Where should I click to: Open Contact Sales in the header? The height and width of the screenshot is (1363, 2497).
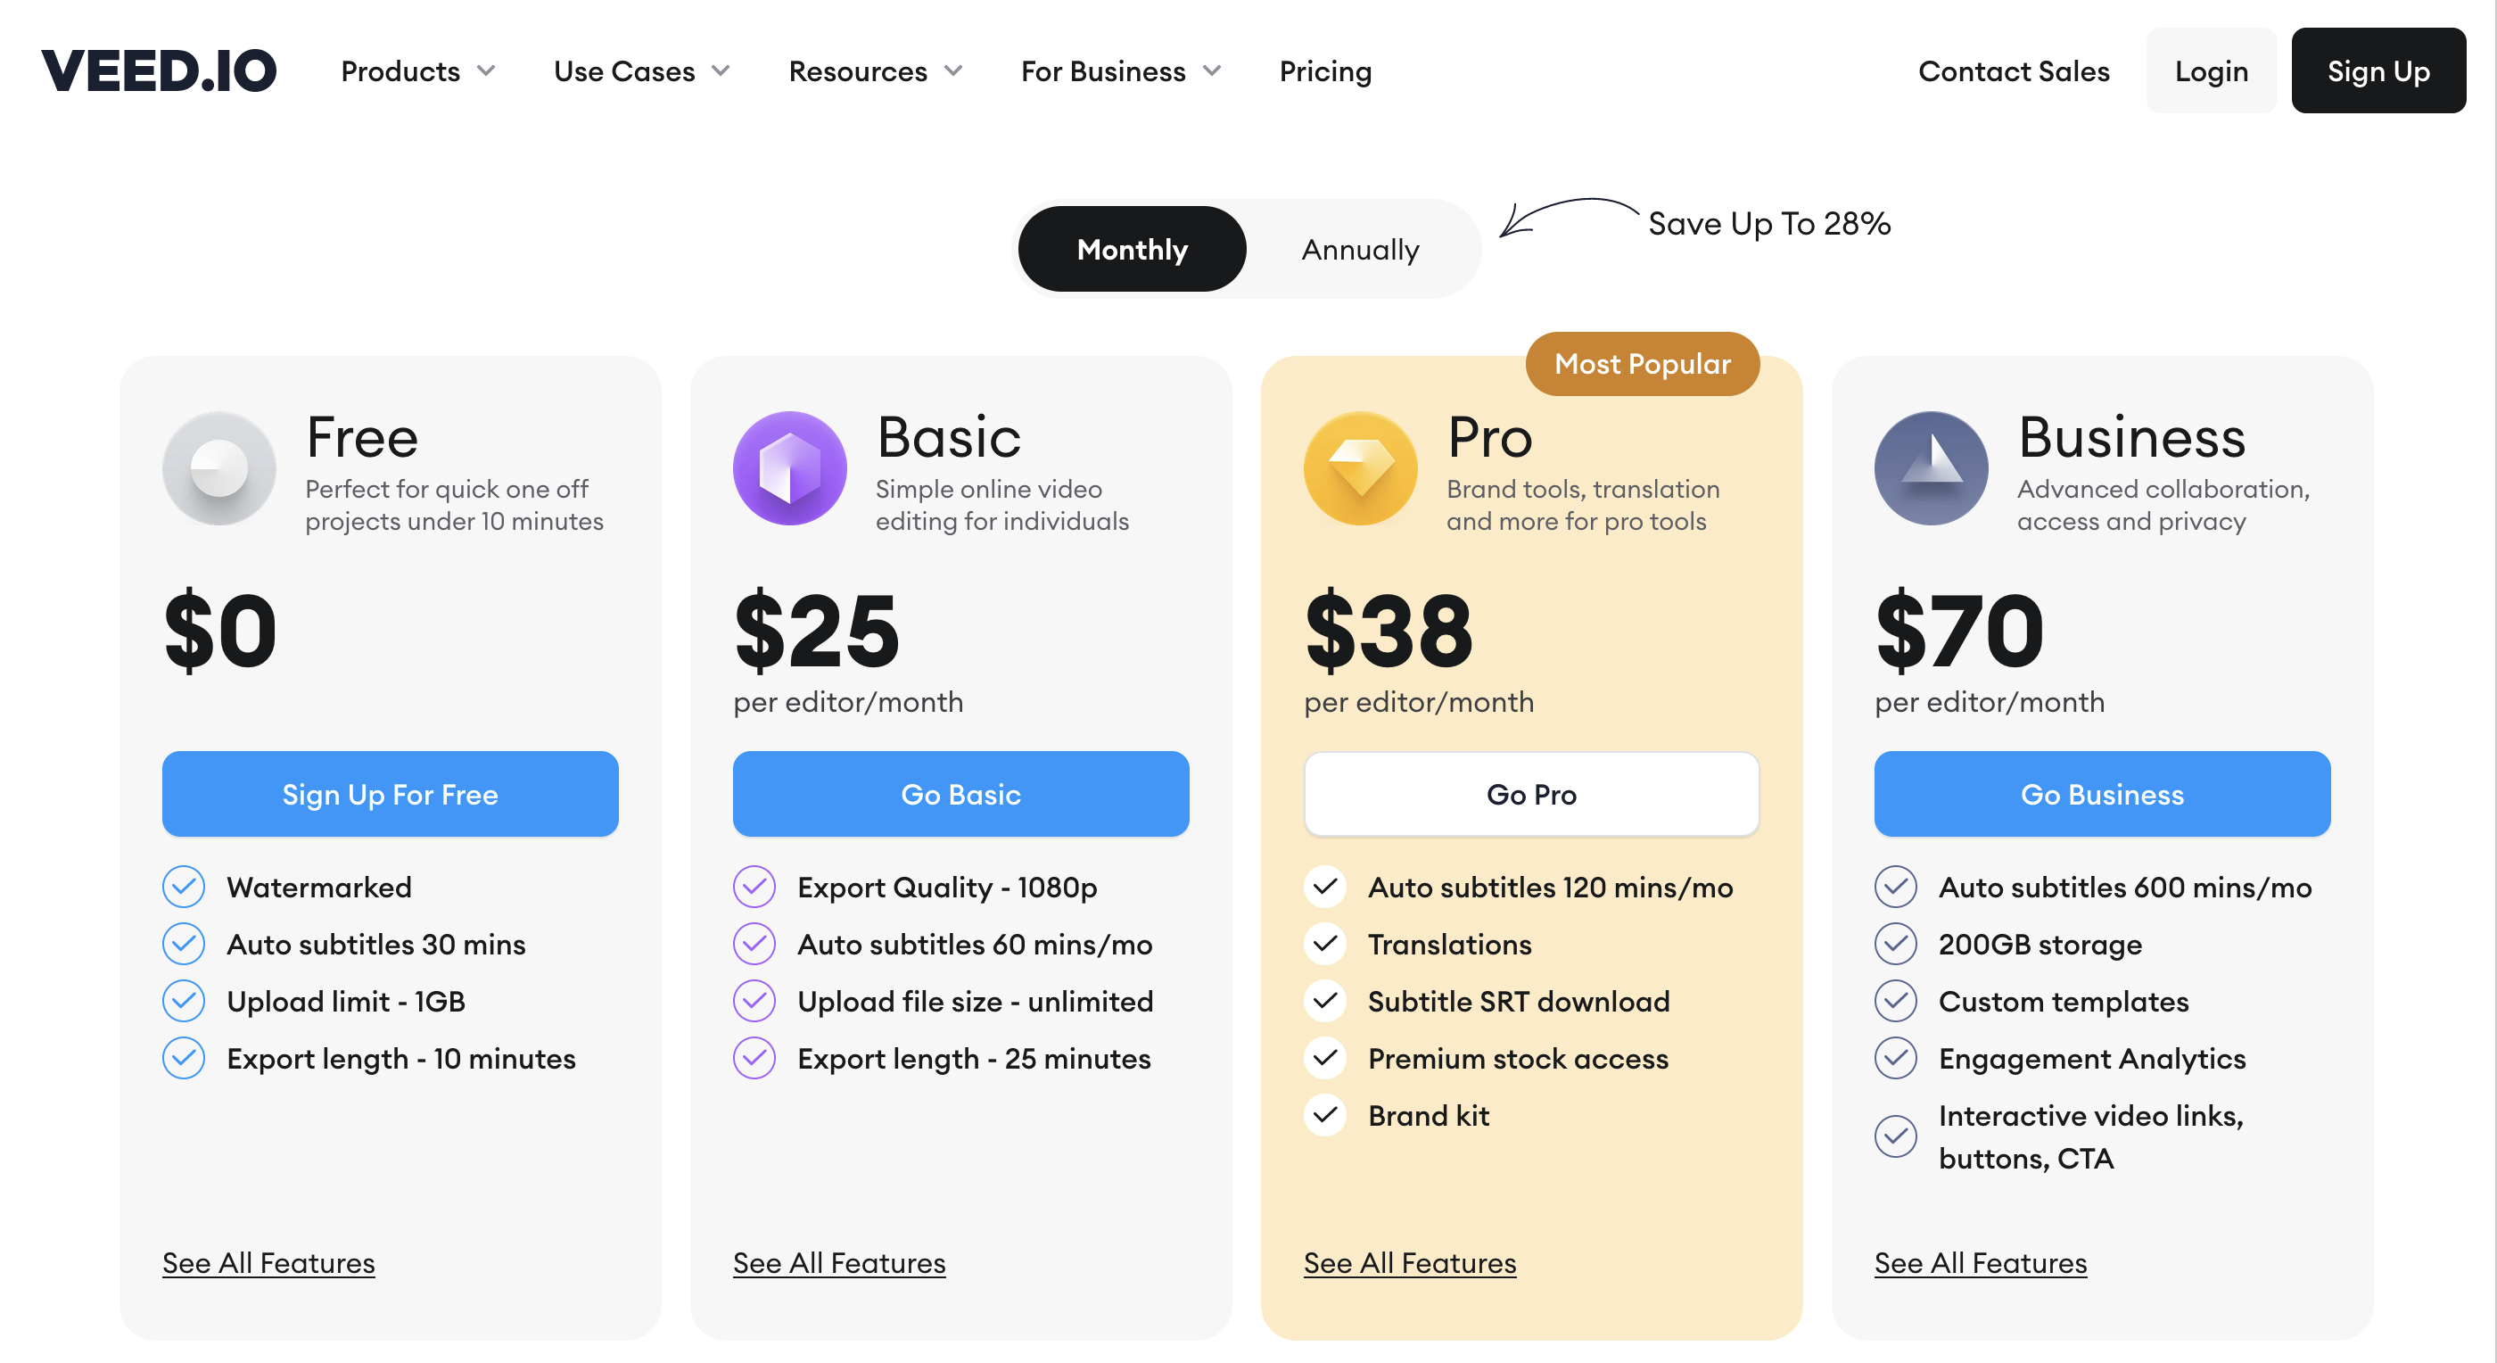click(2014, 70)
